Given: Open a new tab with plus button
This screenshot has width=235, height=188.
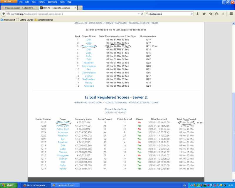Looking at the screenshot, I should 80,8.
